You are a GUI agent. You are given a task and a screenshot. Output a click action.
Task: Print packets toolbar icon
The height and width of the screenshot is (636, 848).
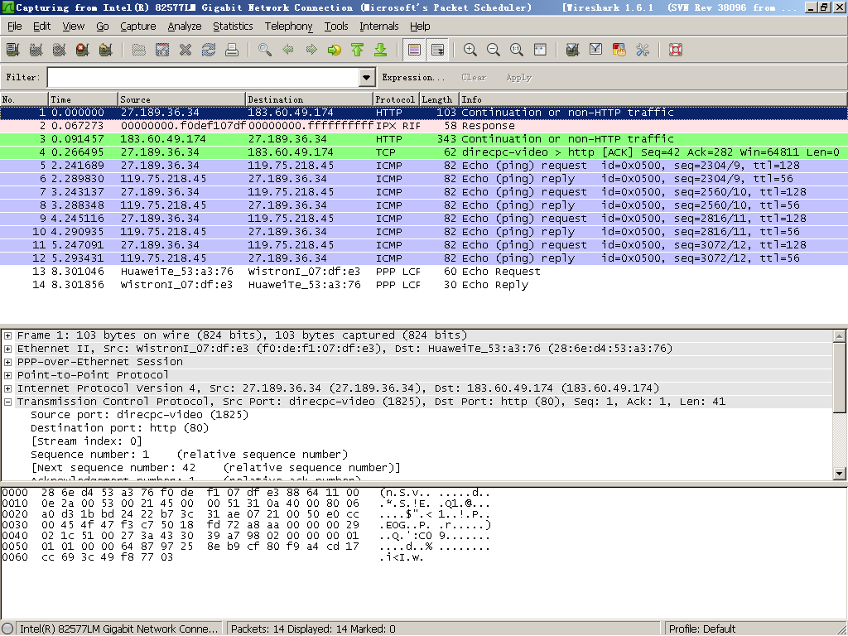pyautogui.click(x=232, y=51)
